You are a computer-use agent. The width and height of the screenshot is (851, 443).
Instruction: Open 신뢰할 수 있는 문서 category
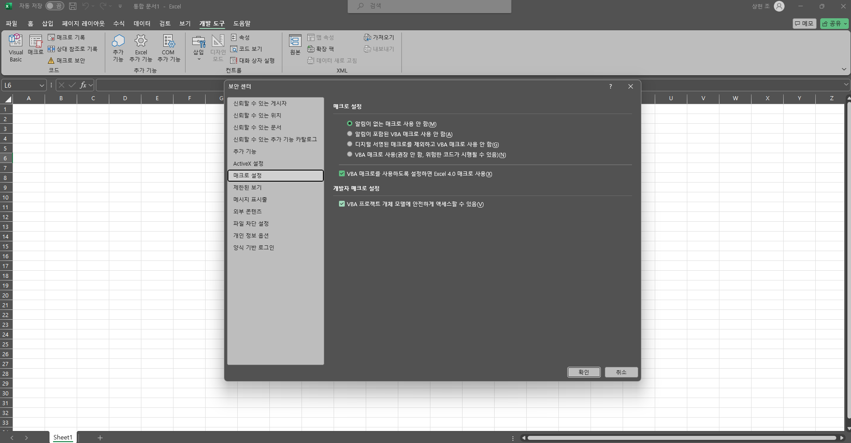tap(276, 127)
